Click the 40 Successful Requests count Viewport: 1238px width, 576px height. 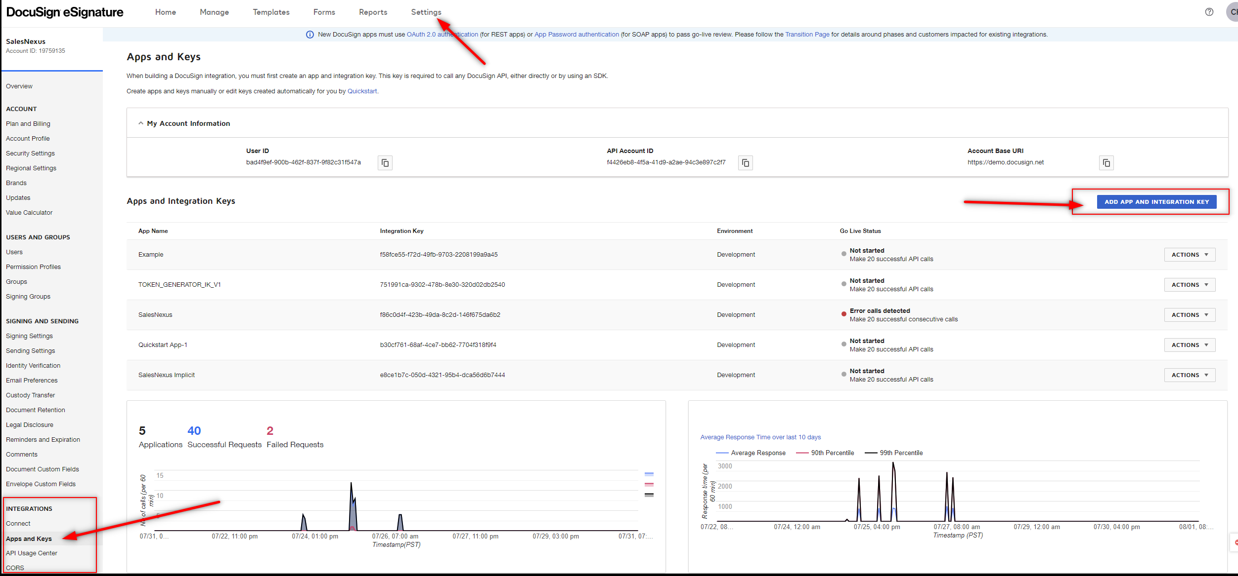tap(194, 431)
